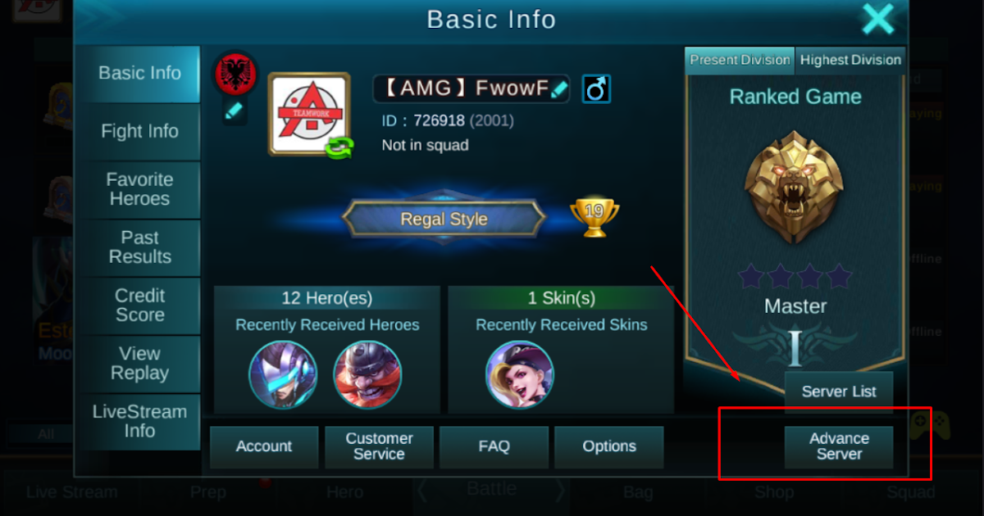Open the Fight Info tab
Viewport: 984px width, 516px height.
139,131
